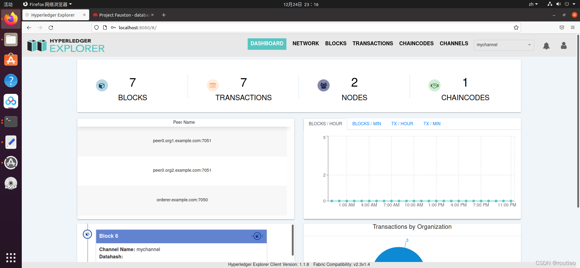Click the 7 BLOCKS stat
Image resolution: width=580 pixels, height=268 pixels.
(x=132, y=89)
